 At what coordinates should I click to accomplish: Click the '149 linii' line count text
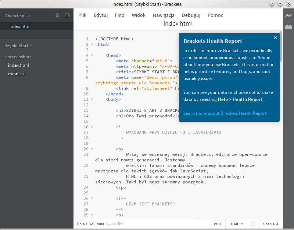pos(118,224)
